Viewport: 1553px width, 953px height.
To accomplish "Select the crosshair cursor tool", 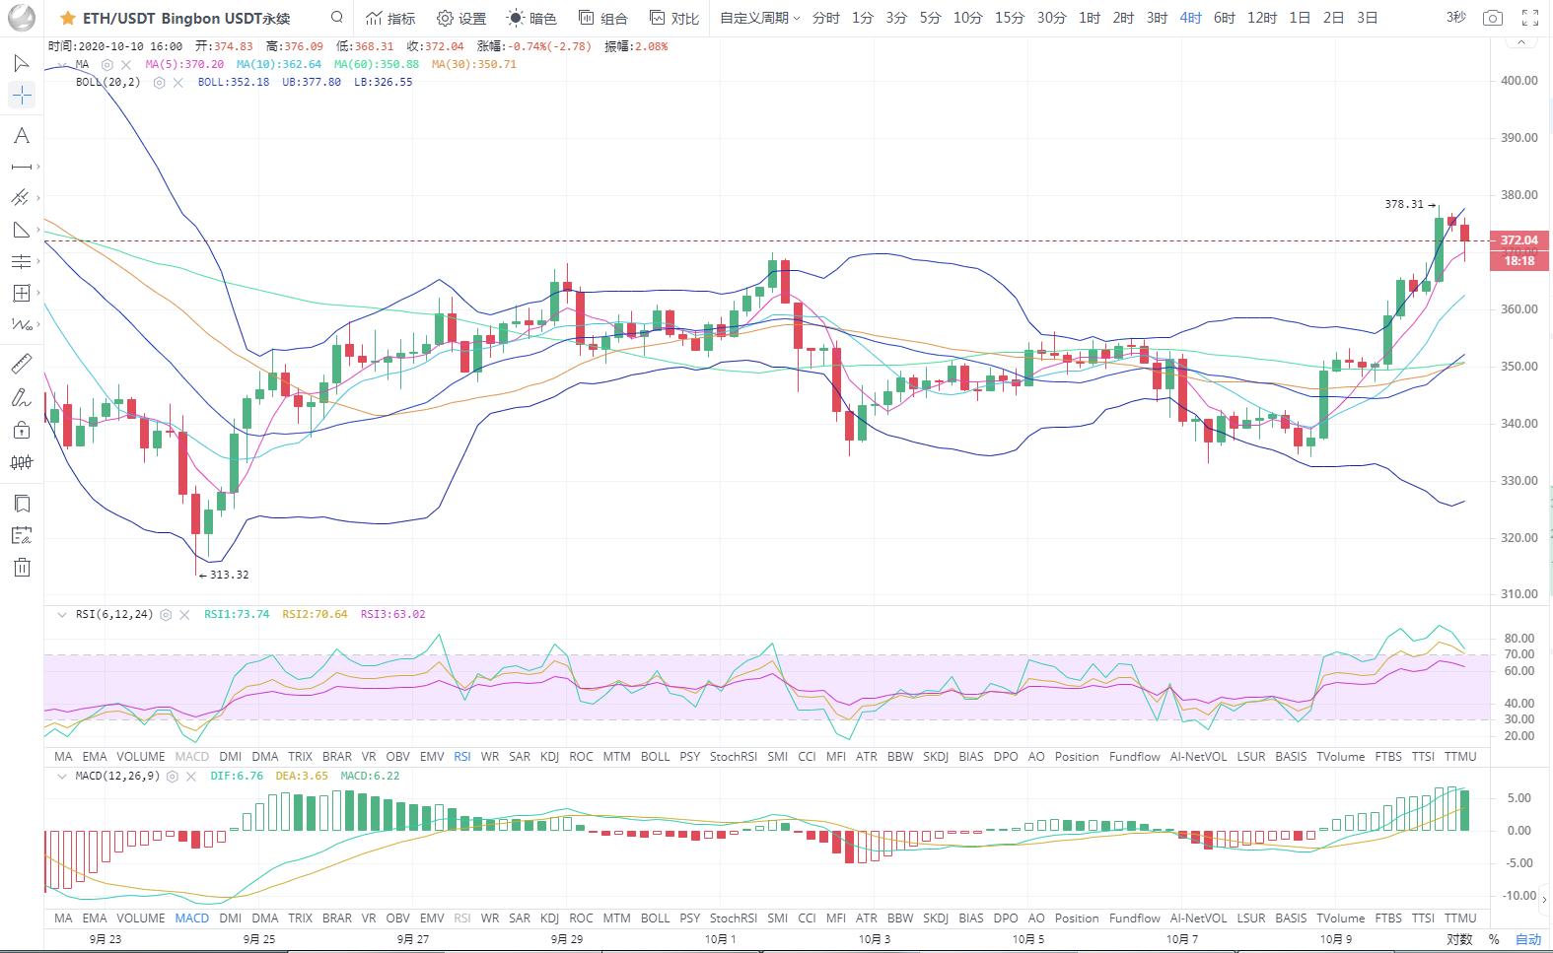I will click(22, 95).
